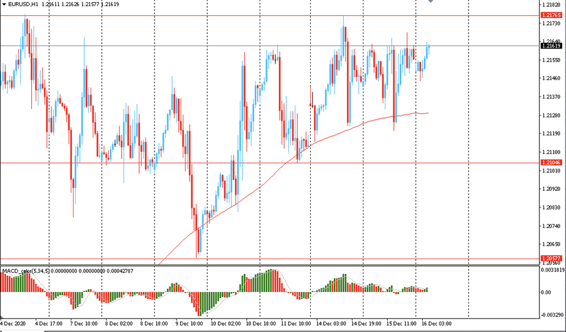The image size is (566, 332).
Task: Click the 10 Dec 18:00 time label
Action: click(261, 324)
